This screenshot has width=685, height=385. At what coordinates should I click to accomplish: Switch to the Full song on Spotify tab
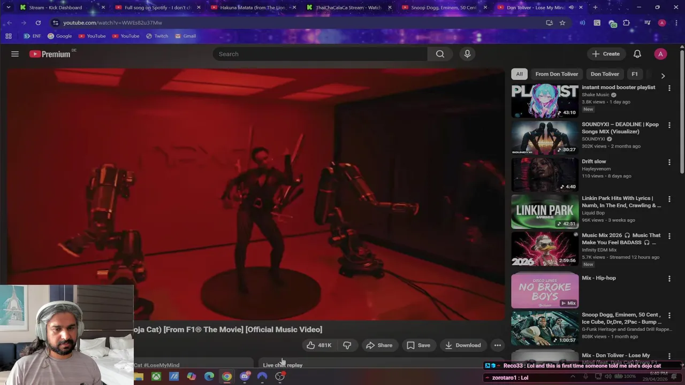coord(157,7)
